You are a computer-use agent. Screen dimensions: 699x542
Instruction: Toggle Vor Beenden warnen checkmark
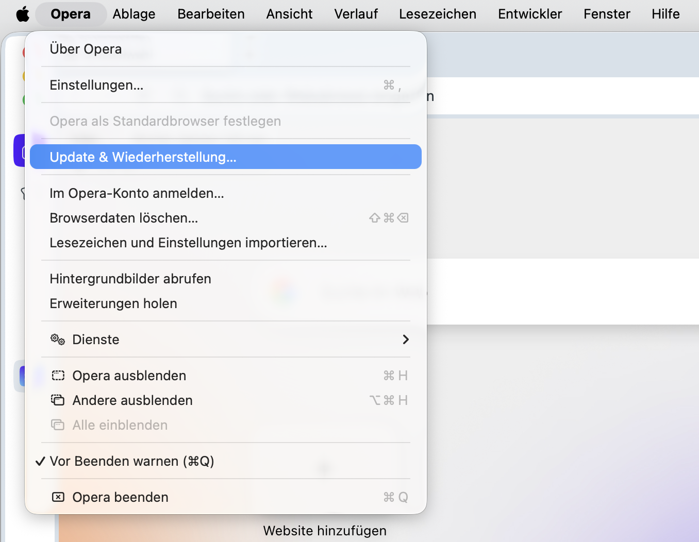click(x=40, y=461)
